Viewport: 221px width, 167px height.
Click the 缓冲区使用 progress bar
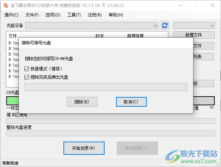tap(110, 121)
